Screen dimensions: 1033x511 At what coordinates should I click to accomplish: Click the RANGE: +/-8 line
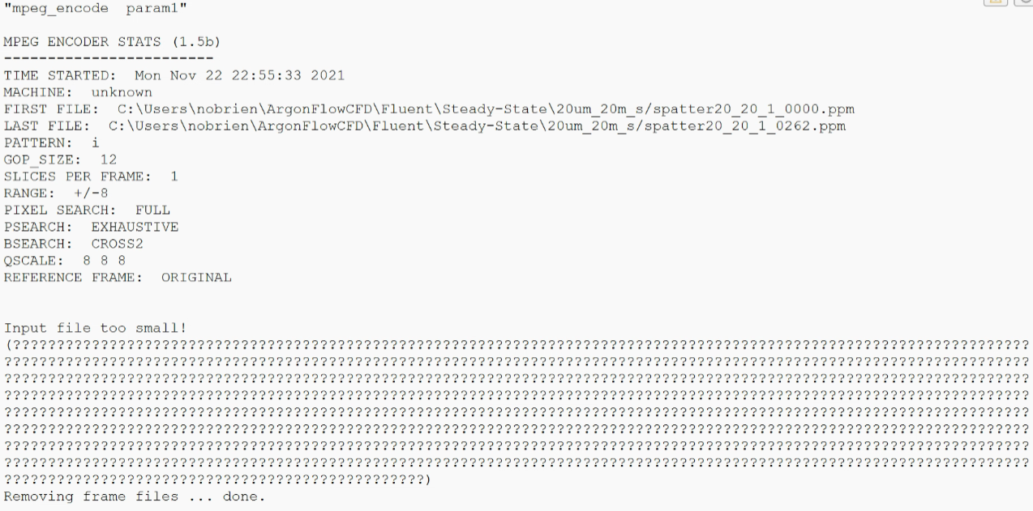[56, 194]
